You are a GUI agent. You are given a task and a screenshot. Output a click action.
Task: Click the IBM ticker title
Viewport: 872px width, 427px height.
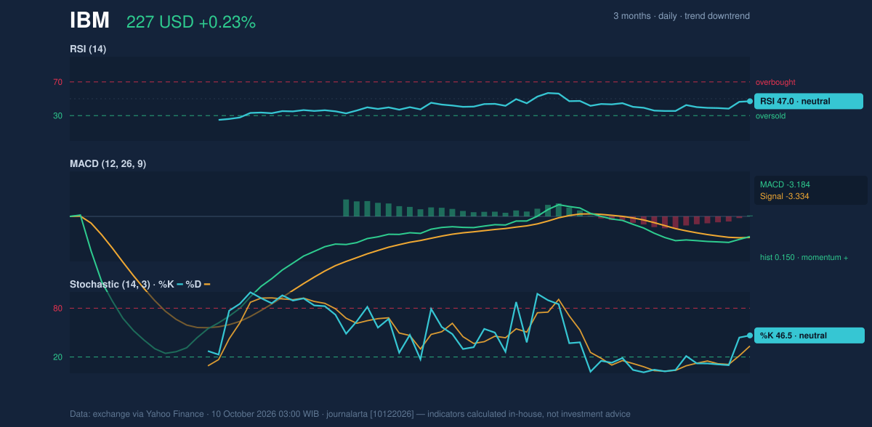pyautogui.click(x=89, y=20)
